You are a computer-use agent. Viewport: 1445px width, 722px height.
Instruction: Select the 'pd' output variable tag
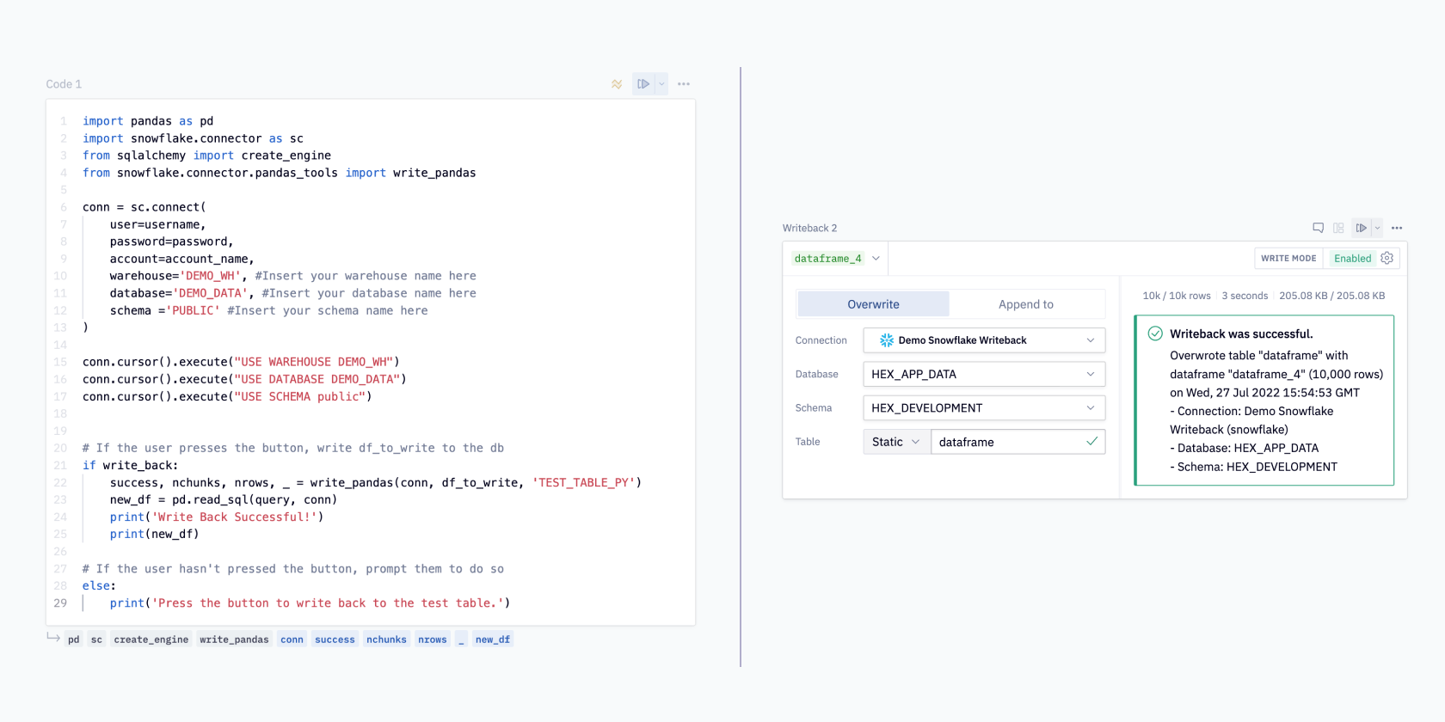coord(74,639)
